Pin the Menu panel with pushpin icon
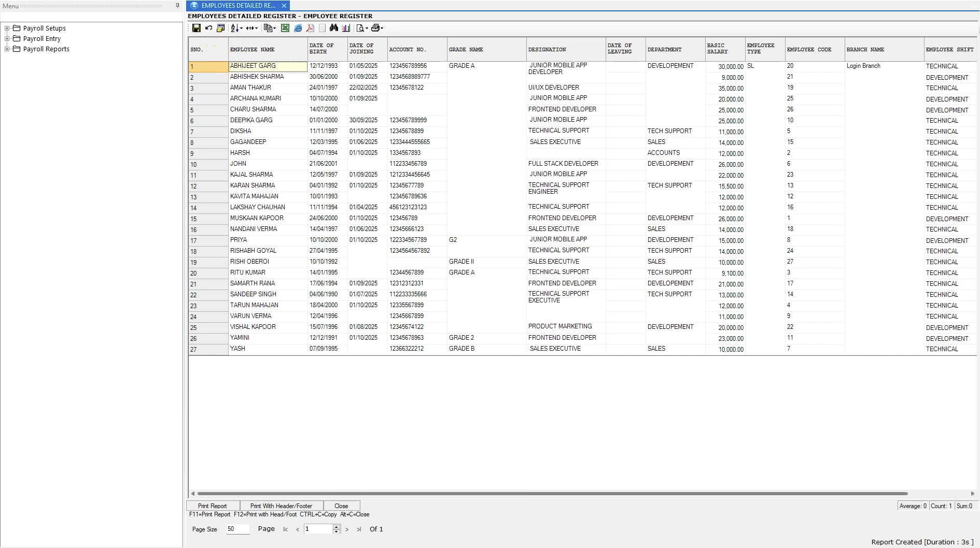980x548 pixels. 177,6
